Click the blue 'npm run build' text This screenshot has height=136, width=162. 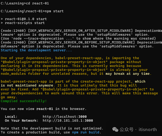click(x=86, y=132)
